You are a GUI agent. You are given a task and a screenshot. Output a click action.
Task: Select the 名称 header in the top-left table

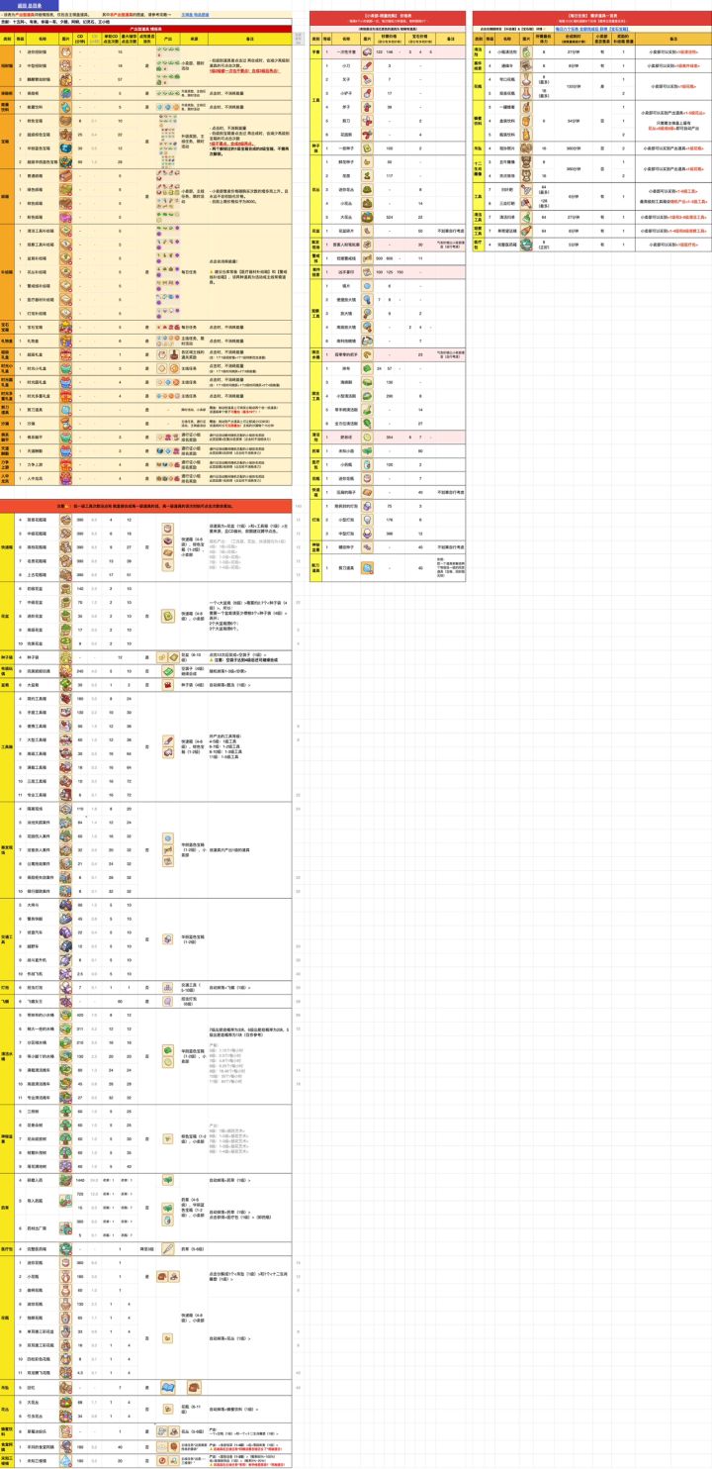coord(43,39)
